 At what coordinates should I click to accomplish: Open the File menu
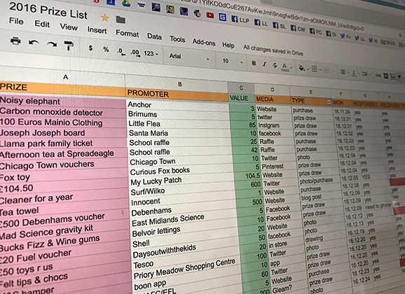(x=16, y=21)
